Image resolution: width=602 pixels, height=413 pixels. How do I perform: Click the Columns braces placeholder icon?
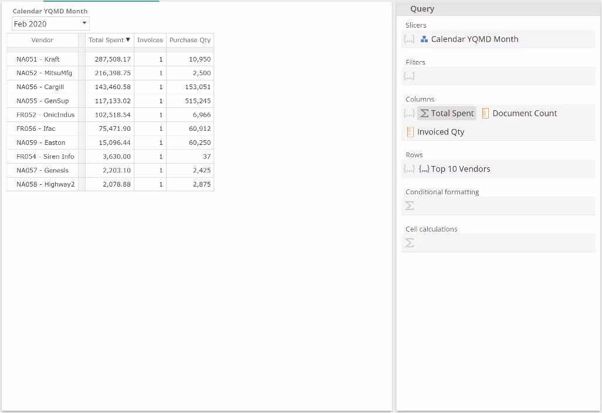410,113
